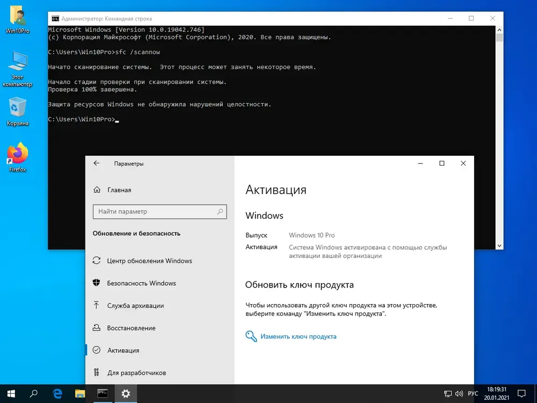This screenshot has height=403, width=537.
Task: Click the Изменить ключ продукта link
Action: click(x=298, y=336)
